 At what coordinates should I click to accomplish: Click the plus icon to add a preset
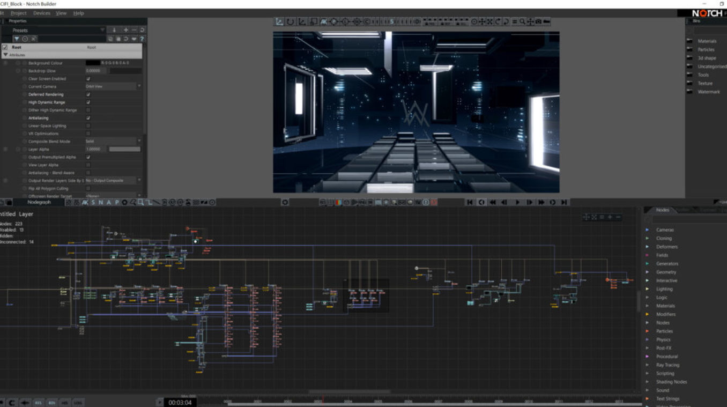pos(126,30)
